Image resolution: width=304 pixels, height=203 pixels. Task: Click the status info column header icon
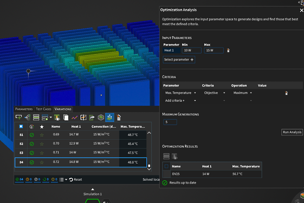coord(31,127)
